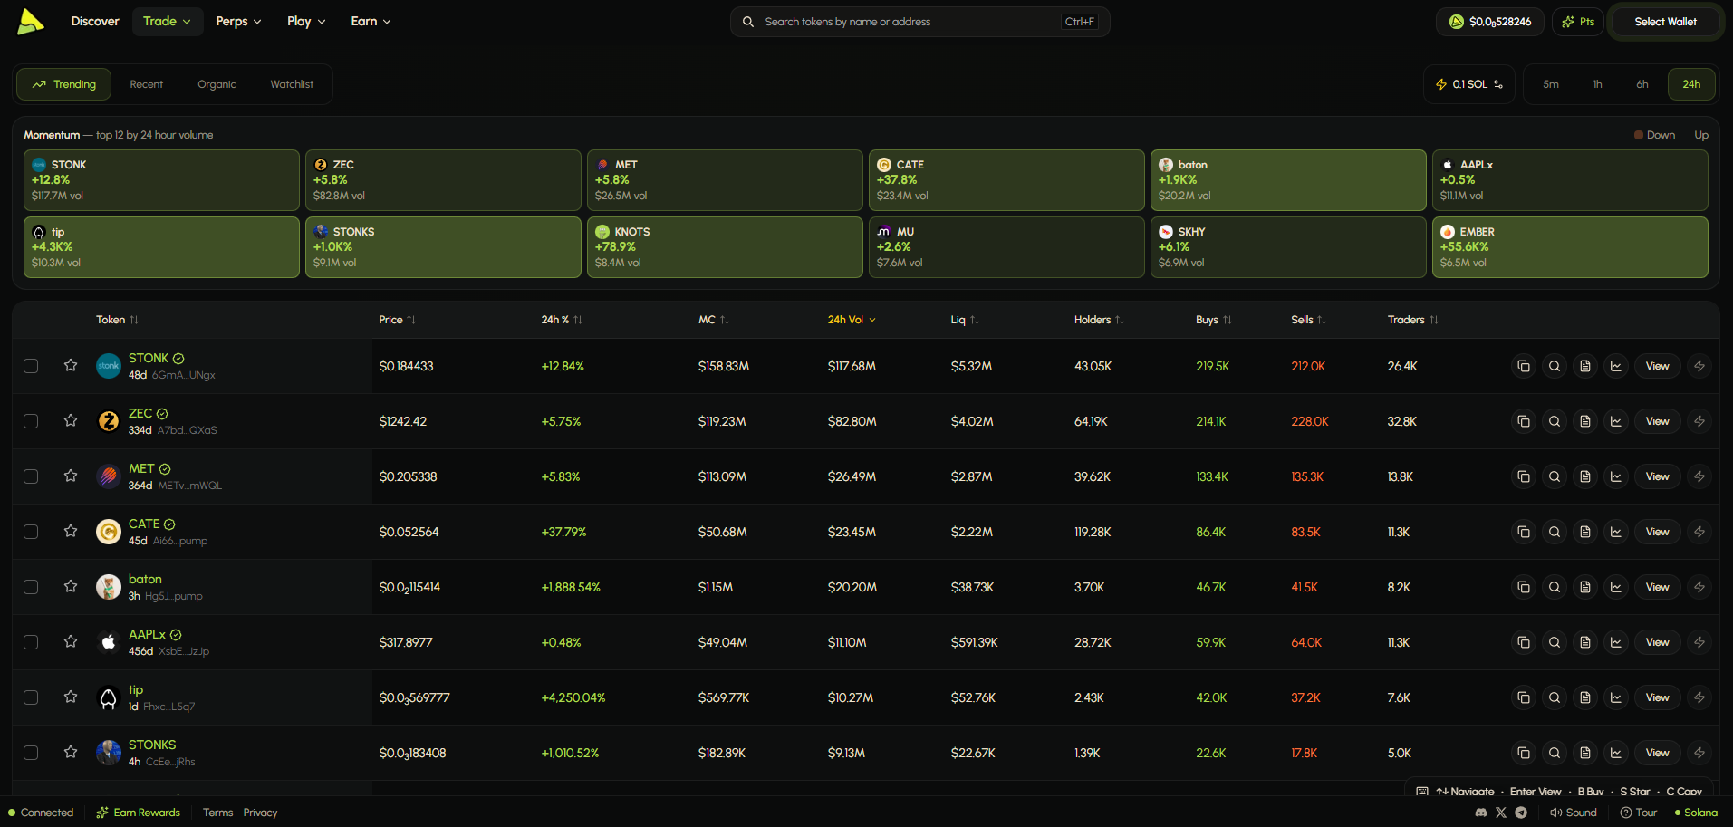Viewport: 1733px width, 827px height.
Task: Select the MET row checkbox
Action: 31,476
